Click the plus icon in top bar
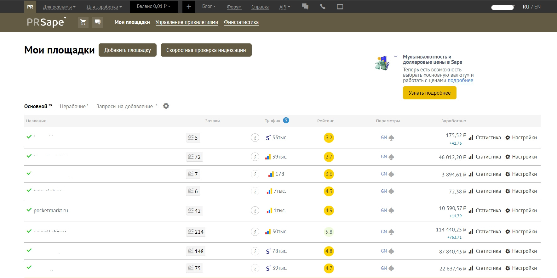The width and height of the screenshot is (557, 278). pos(189,7)
